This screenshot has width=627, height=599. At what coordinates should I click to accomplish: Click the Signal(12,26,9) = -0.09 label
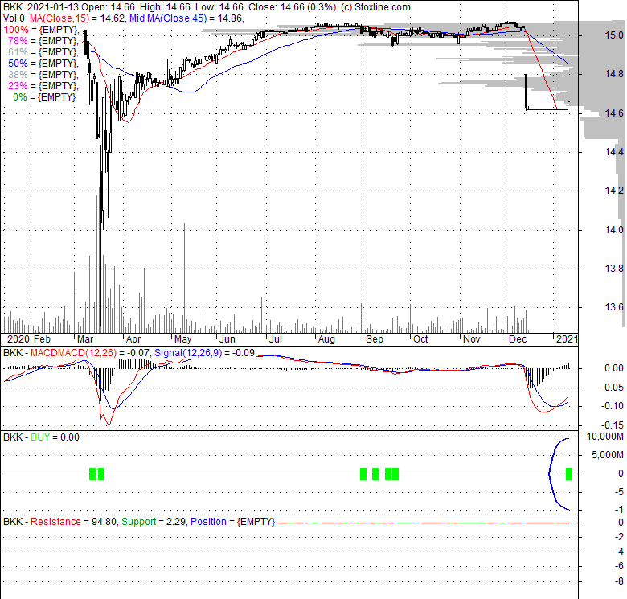204,353
